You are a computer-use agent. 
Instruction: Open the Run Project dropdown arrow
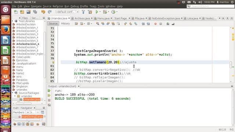pyautogui.click(x=100, y=12)
